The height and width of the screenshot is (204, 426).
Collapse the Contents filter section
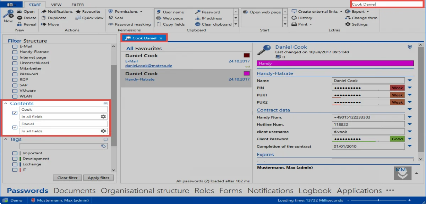(x=6, y=104)
